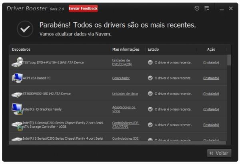This screenshot has width=240, height=164.
Task: Select Intel 6 Series 4 port Serial text
Action: pos(63,138)
